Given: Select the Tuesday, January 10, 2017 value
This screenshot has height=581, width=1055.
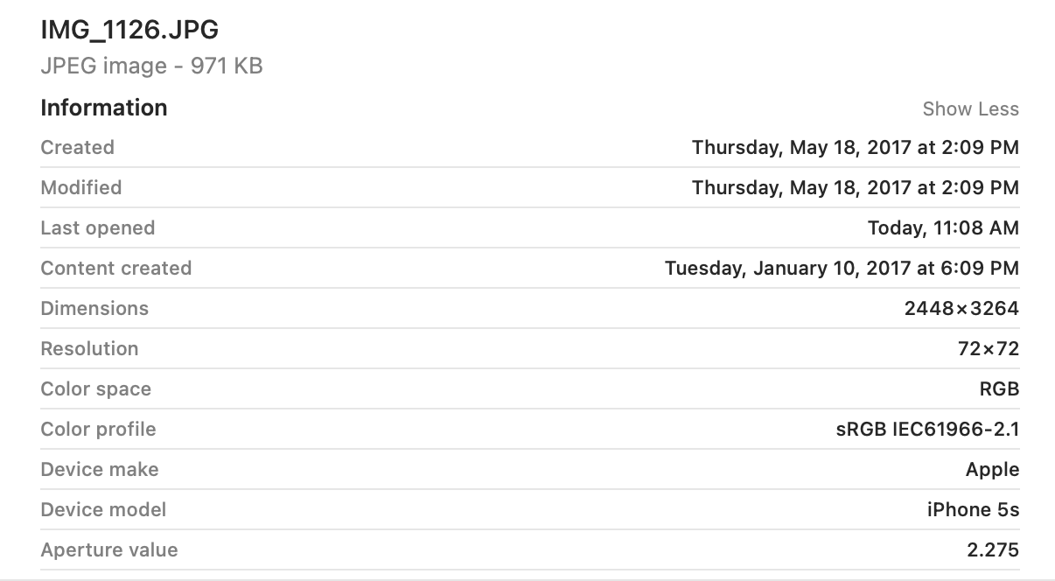Looking at the screenshot, I should pos(842,268).
